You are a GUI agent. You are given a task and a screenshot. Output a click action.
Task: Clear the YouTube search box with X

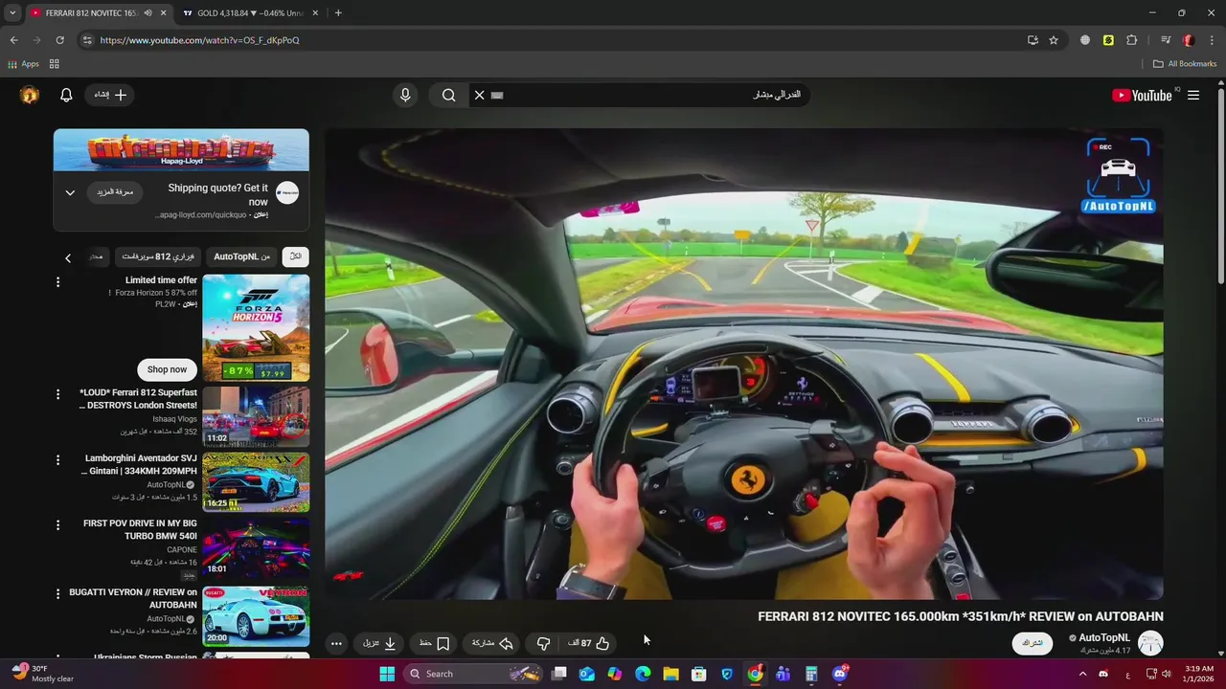[x=480, y=95]
